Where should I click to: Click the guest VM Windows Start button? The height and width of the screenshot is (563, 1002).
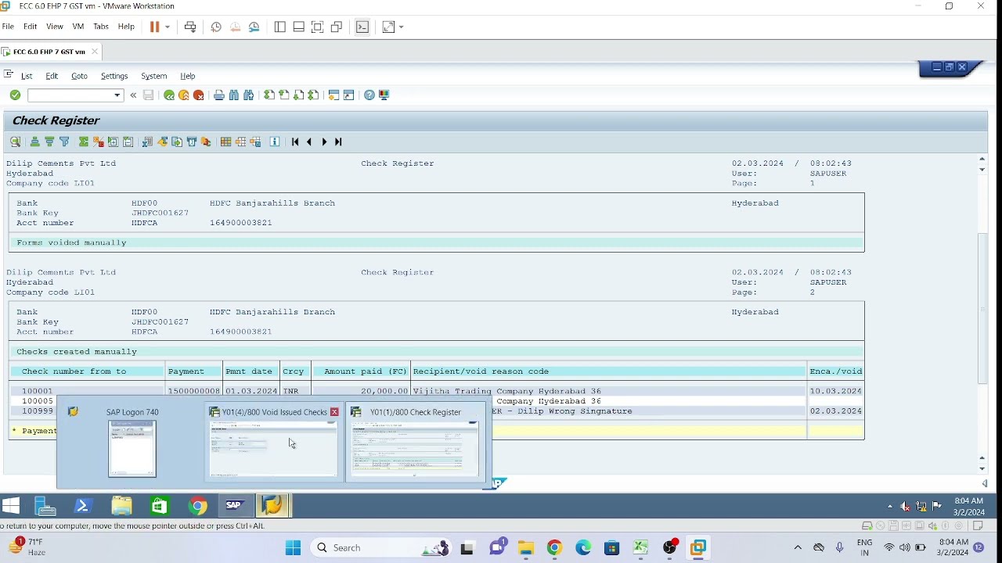click(11, 506)
